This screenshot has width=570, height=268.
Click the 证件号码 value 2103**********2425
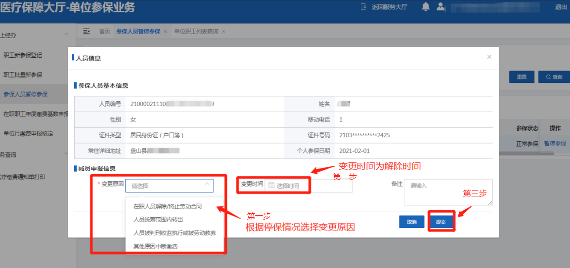[x=365, y=135]
